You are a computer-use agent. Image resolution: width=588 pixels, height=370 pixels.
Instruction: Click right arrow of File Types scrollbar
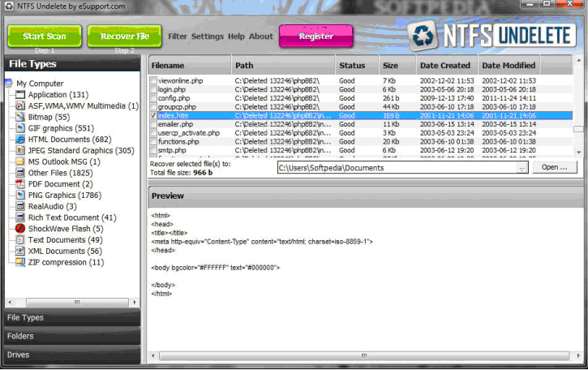[x=135, y=302]
